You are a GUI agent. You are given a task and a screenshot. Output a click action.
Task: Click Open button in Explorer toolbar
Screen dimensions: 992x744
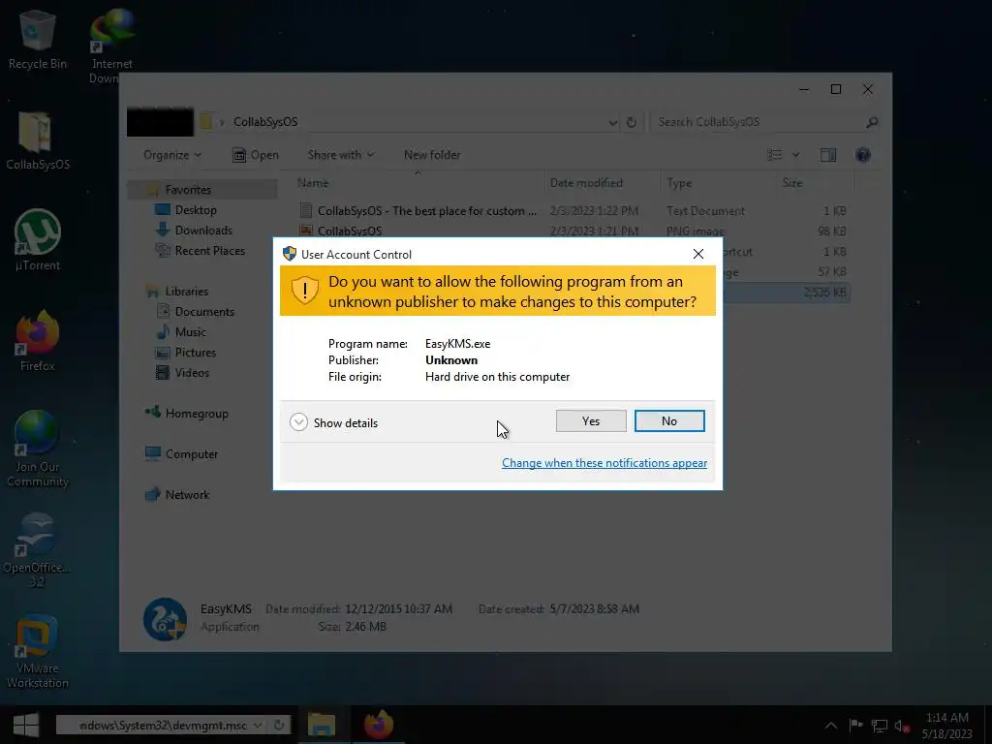coord(256,155)
